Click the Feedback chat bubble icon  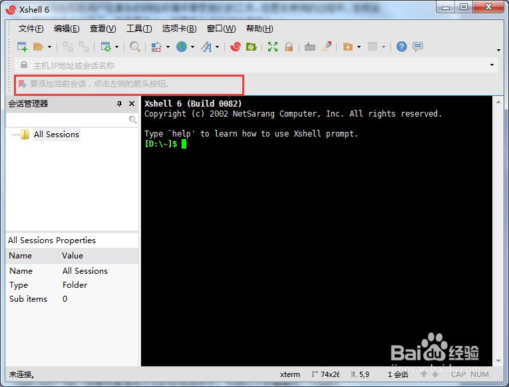[418, 47]
